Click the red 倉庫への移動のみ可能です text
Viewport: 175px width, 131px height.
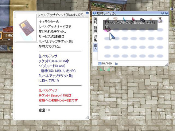click(58, 100)
